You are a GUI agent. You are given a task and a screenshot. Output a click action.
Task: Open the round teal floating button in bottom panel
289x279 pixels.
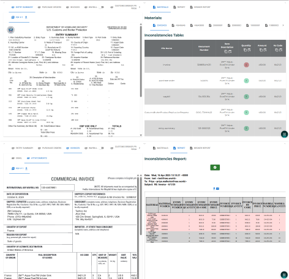(x=284, y=275)
